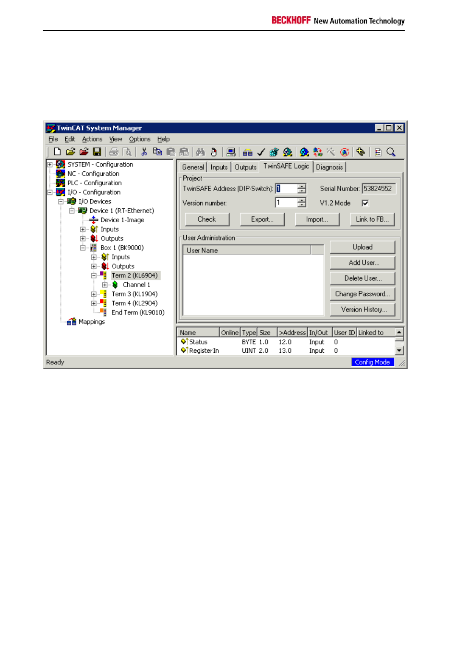This screenshot has height=648, width=458.
Task: Click the Check Configuration checkmark icon
Action: point(261,152)
